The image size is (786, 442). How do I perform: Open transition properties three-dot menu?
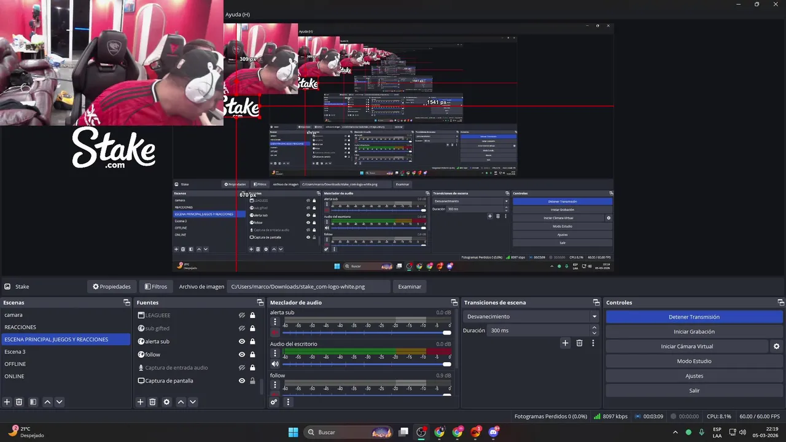tap(593, 343)
